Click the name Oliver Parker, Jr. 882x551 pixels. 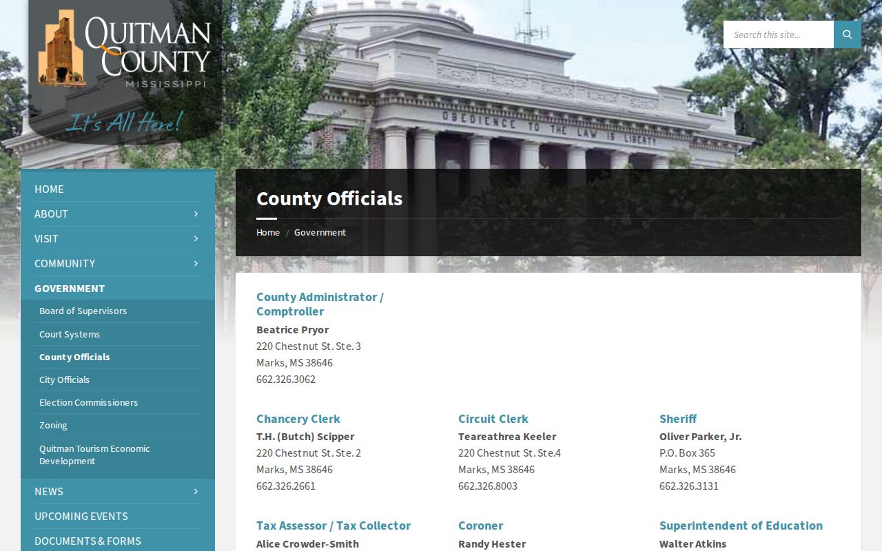[x=700, y=437]
